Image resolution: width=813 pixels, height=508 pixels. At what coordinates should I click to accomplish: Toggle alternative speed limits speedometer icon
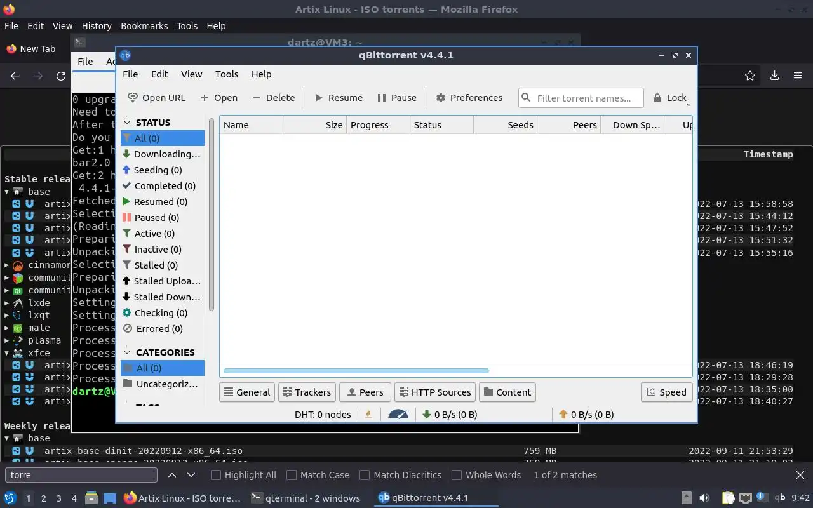coord(398,415)
